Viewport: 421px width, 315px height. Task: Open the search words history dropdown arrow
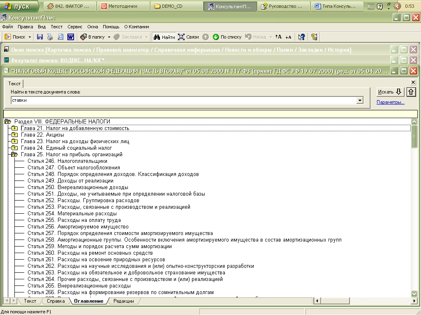point(360,100)
